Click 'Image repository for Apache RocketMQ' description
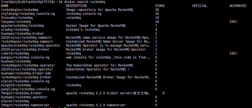This screenshot has width=252, height=108. (x=99, y=10)
